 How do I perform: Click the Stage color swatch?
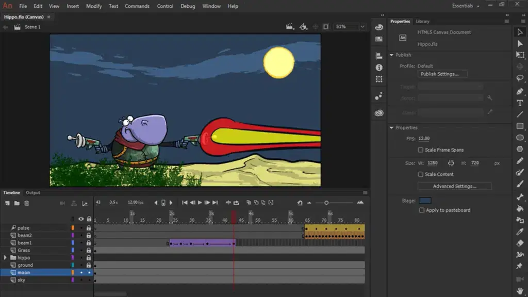(x=425, y=200)
